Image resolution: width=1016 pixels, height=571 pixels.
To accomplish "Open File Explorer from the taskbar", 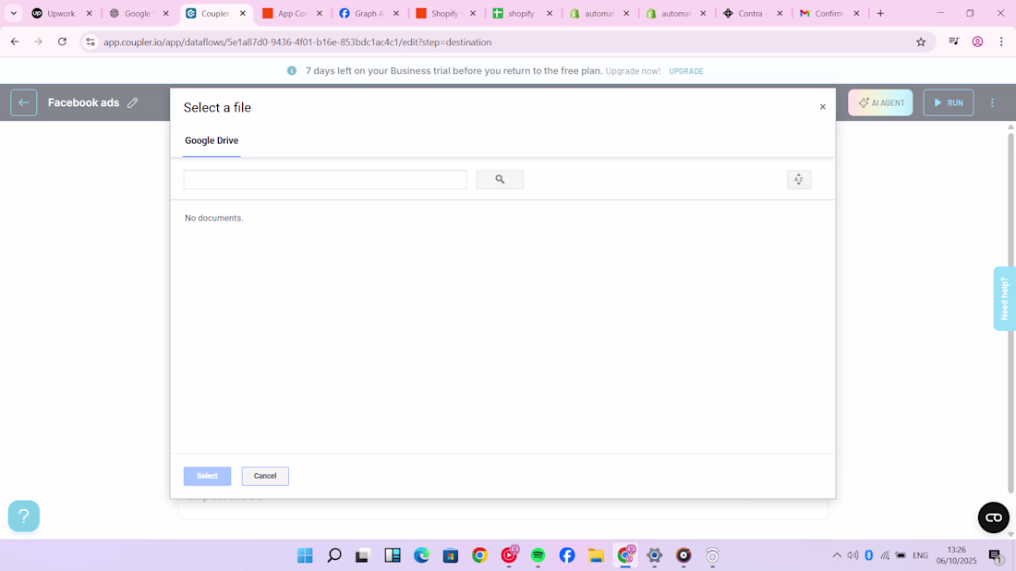I will pos(596,555).
